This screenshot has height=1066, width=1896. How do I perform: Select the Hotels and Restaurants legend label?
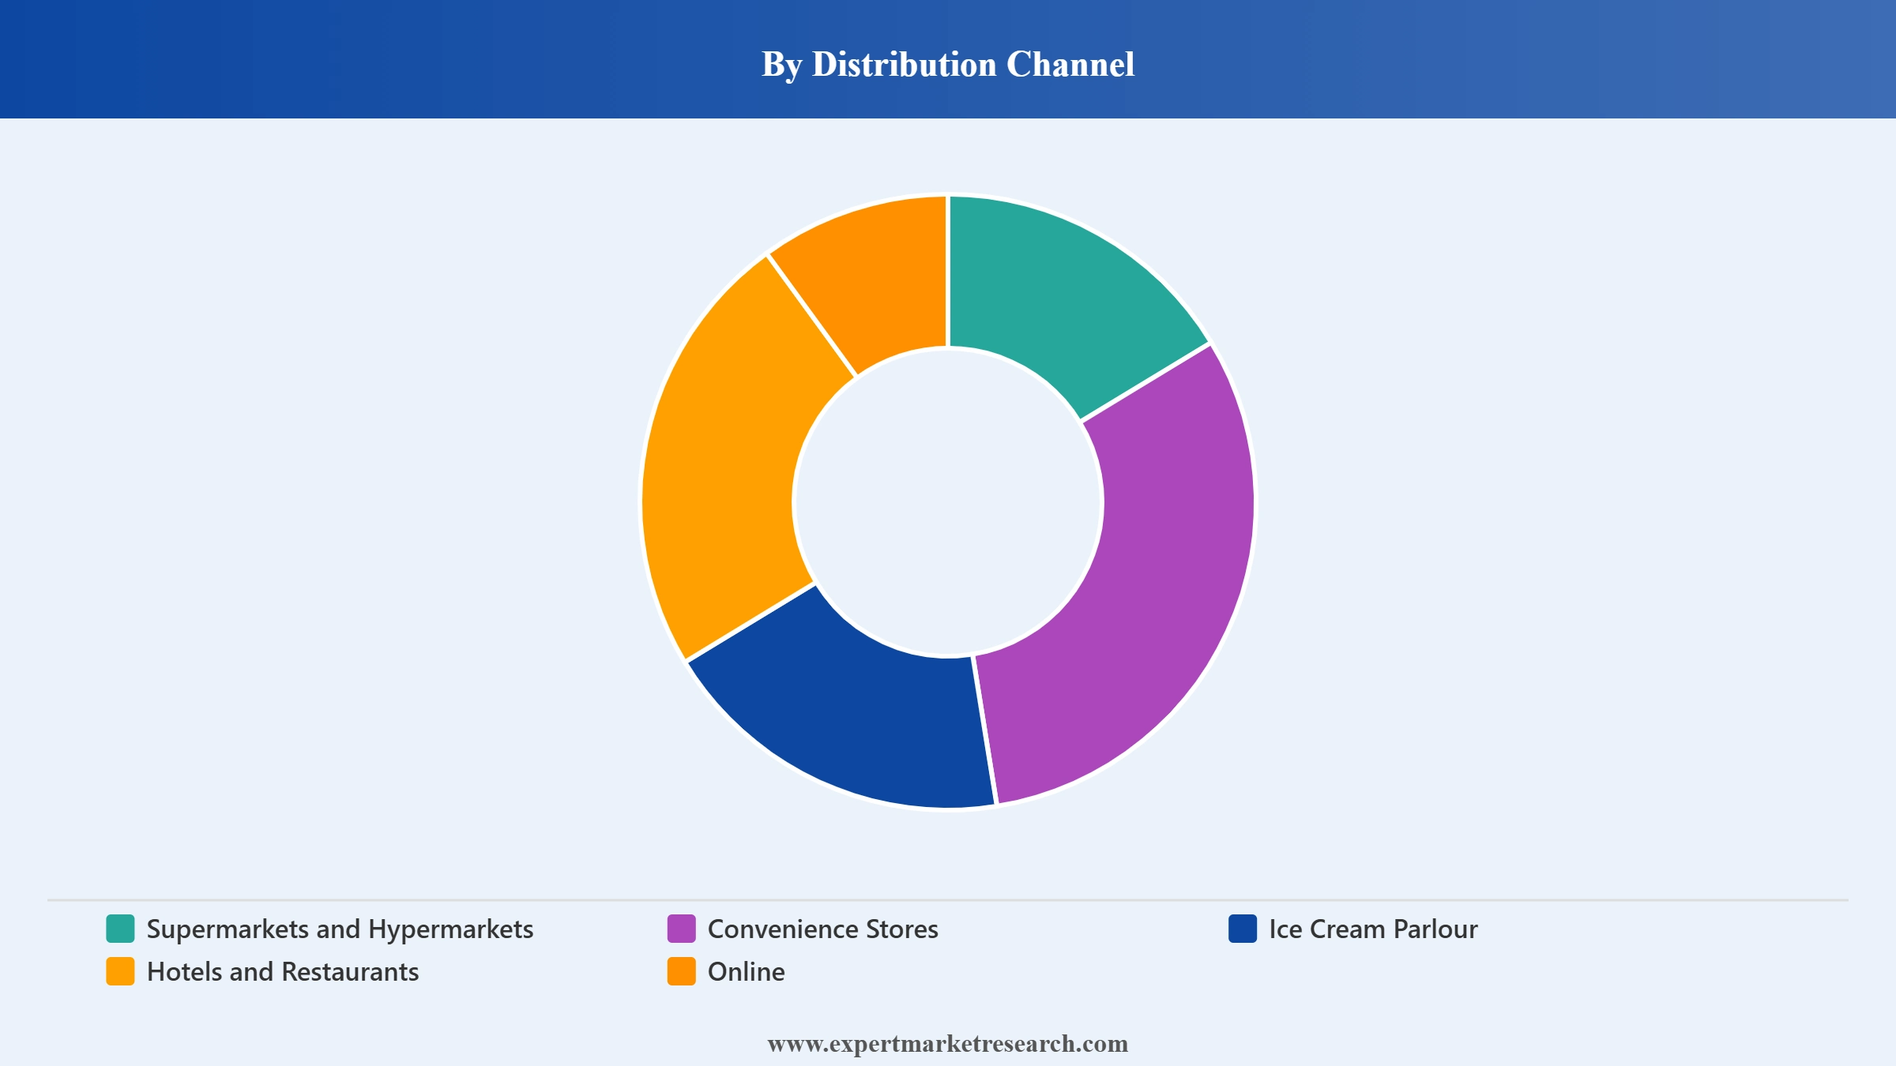click(x=283, y=972)
